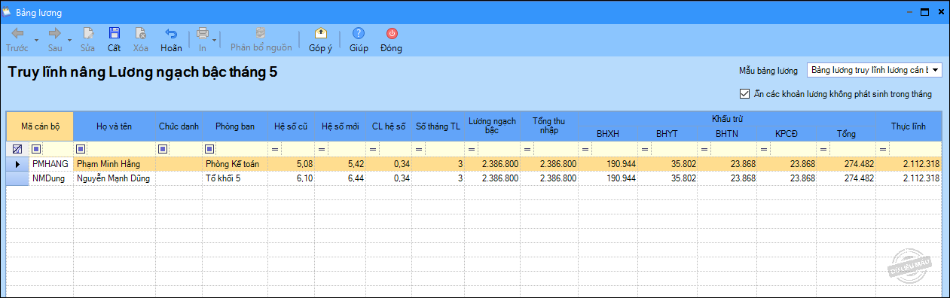This screenshot has width=950, height=298.
Task: Click 2.112.318 in the PMHANG row
Action: (x=908, y=163)
